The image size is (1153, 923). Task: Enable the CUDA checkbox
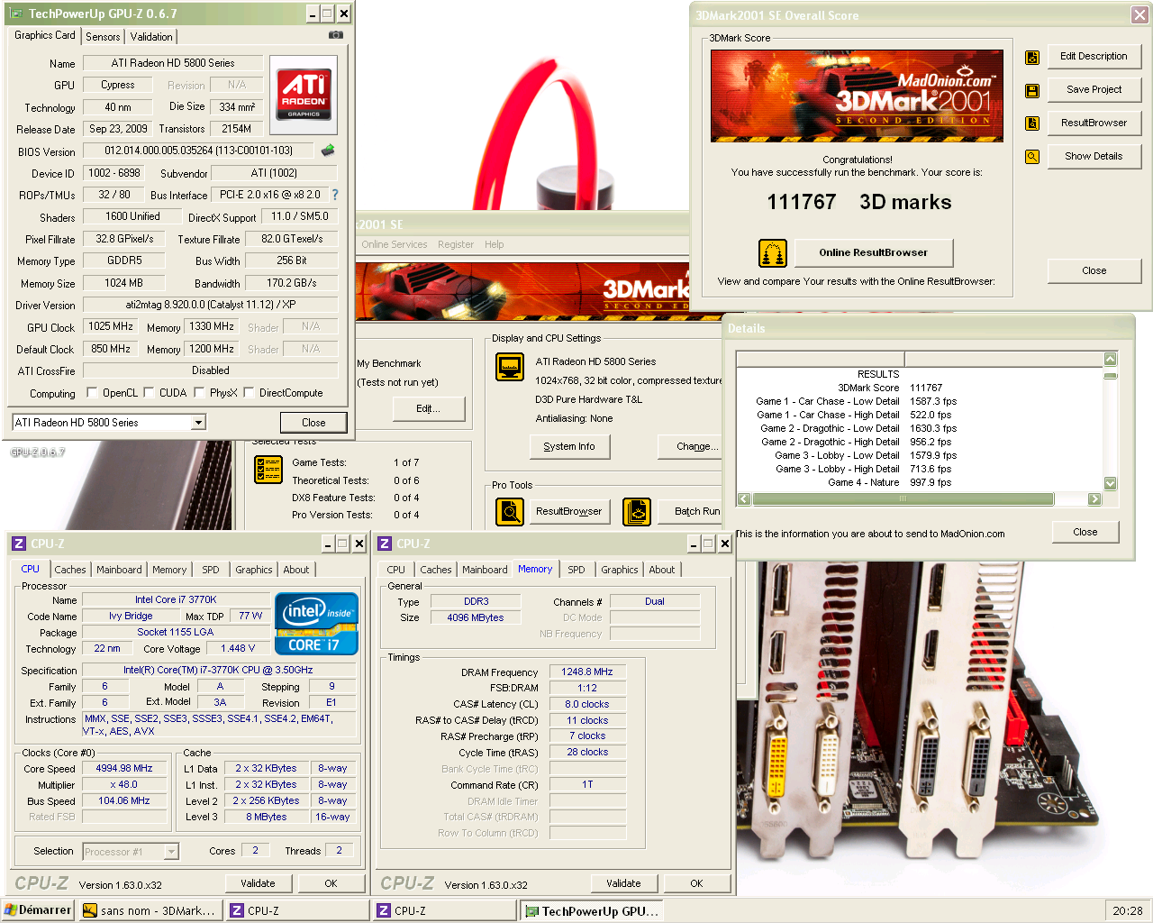click(149, 393)
